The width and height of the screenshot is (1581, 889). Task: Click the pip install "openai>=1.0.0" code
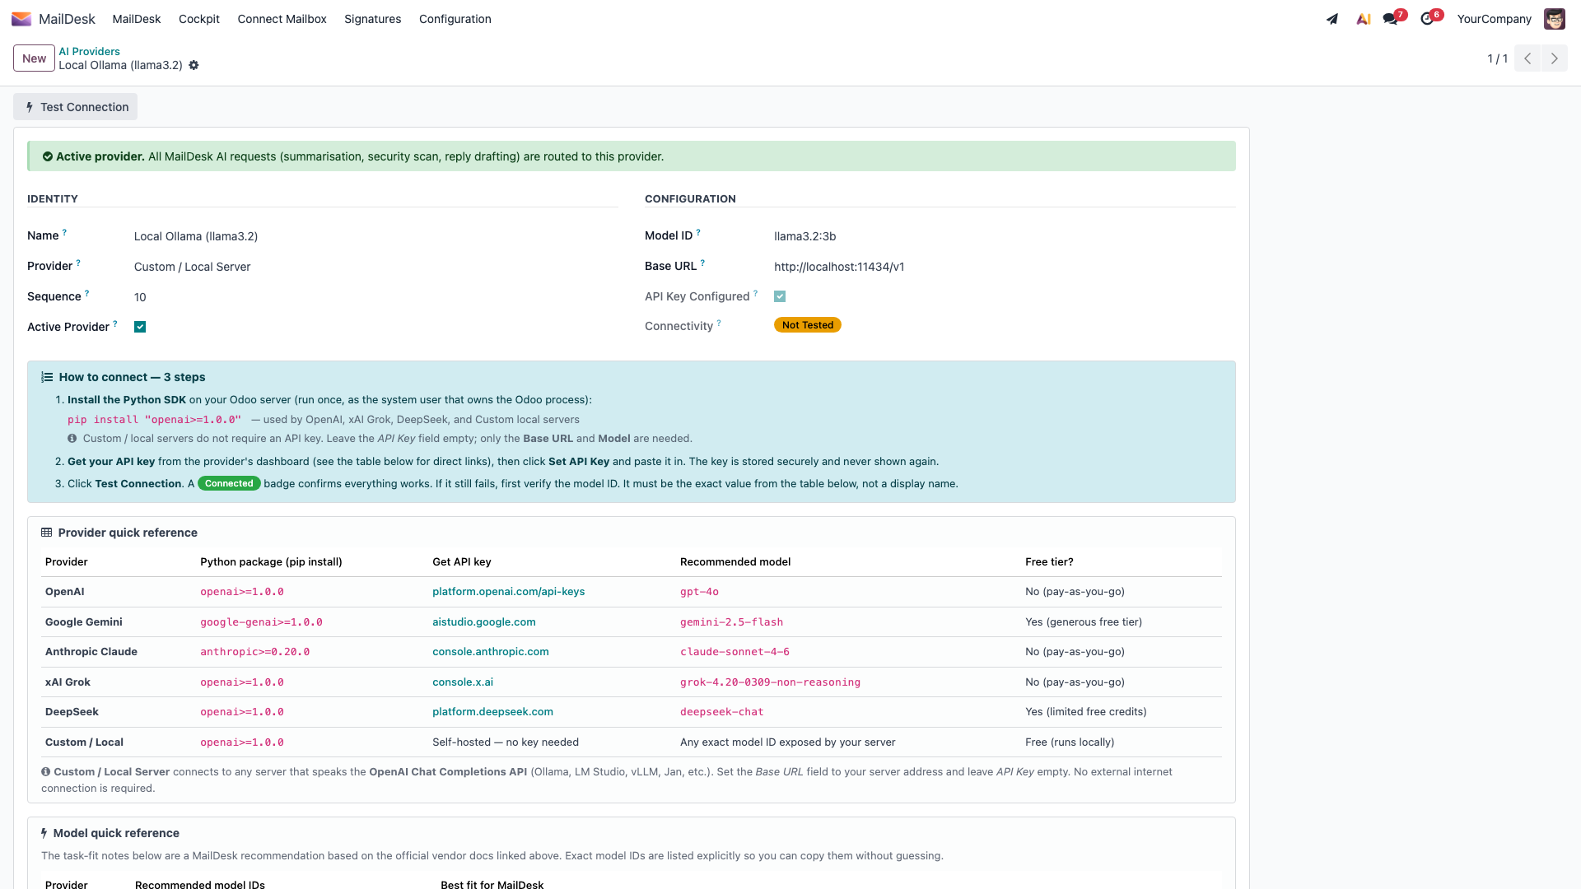(154, 420)
